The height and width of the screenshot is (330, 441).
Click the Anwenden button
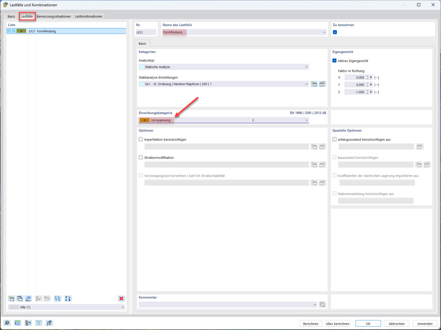(425, 324)
